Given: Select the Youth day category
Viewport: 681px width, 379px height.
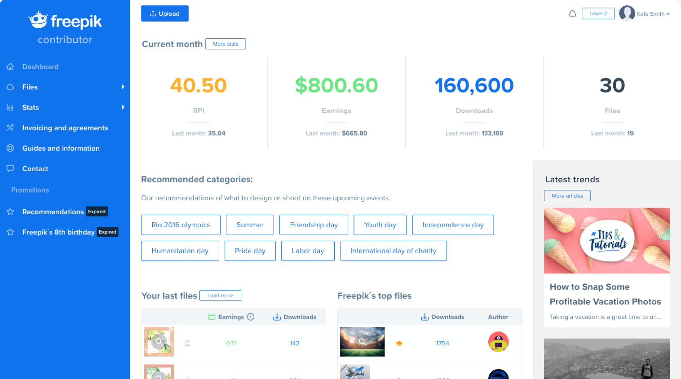Looking at the screenshot, I should pyautogui.click(x=380, y=225).
